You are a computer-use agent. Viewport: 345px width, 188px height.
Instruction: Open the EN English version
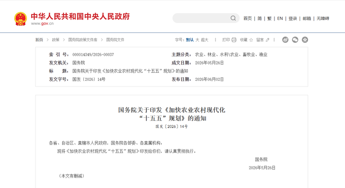(280, 18)
